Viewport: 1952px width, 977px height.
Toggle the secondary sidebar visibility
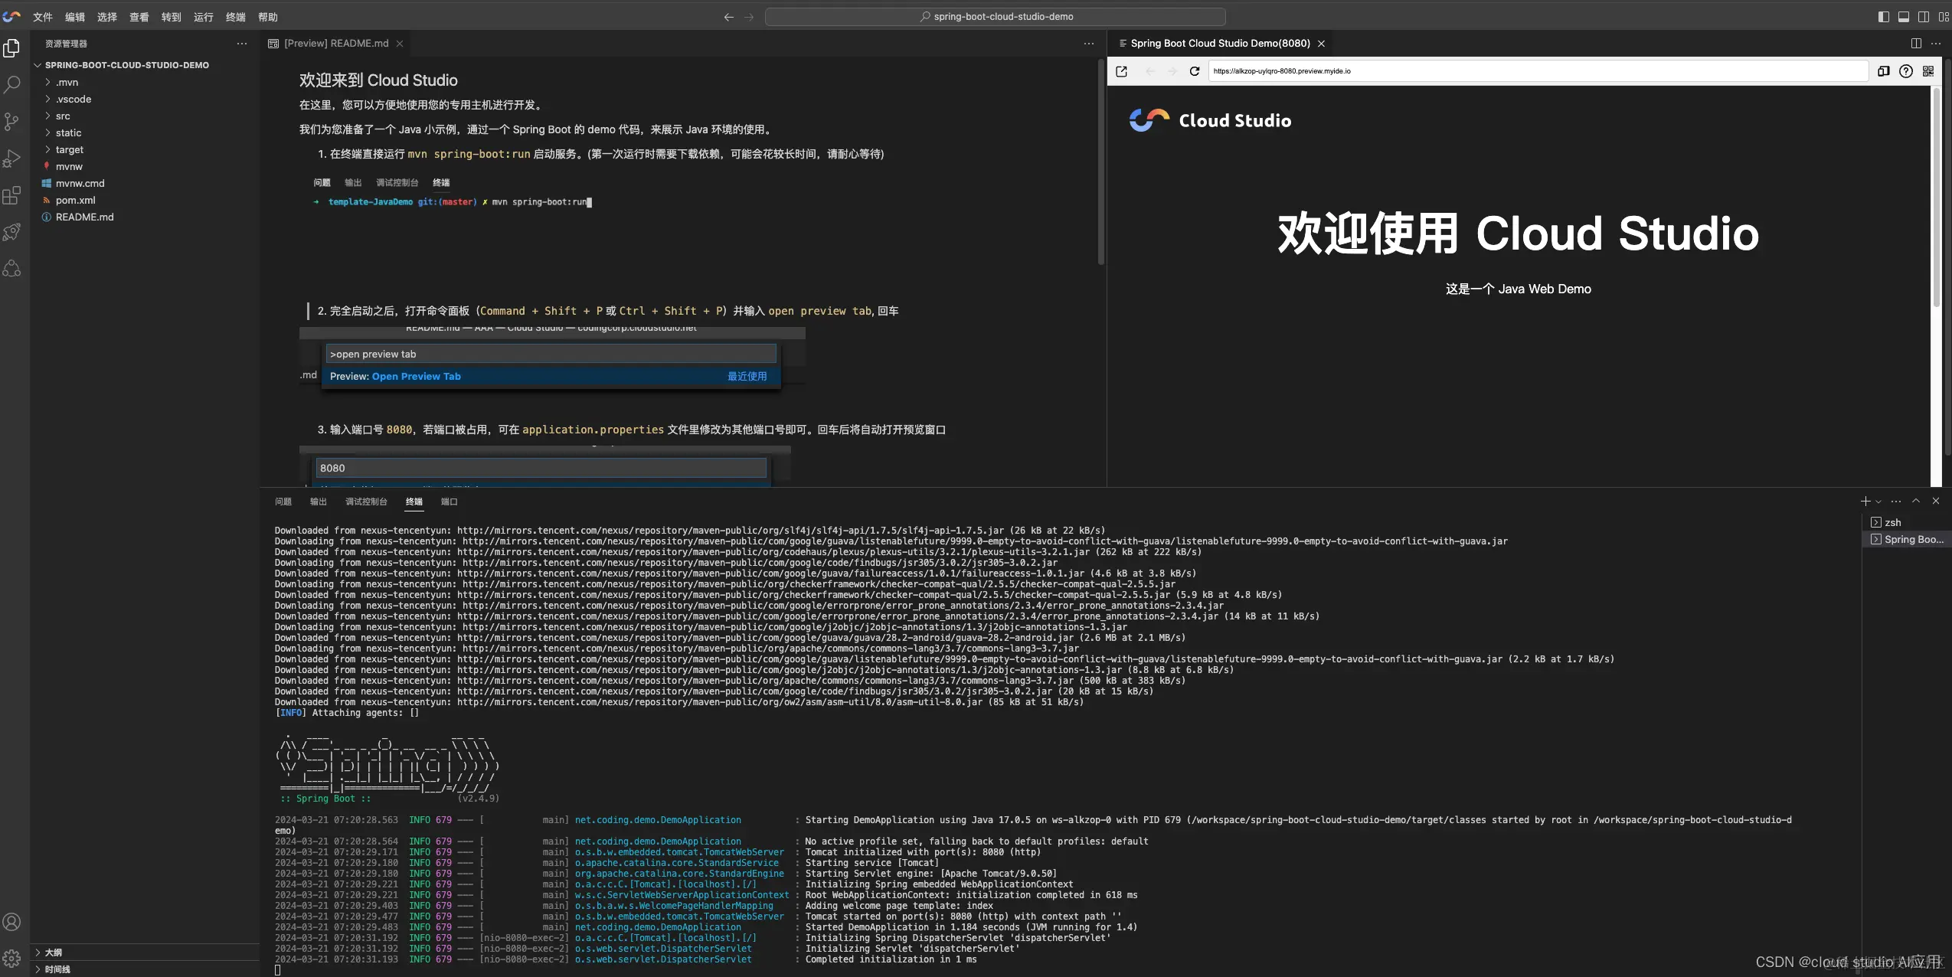(x=1923, y=17)
